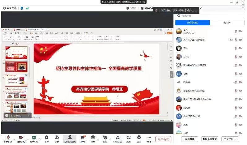Click the Invite icon in meeting toolbar
Image resolution: width=247 pixels, height=145 pixels.
click(x=57, y=138)
